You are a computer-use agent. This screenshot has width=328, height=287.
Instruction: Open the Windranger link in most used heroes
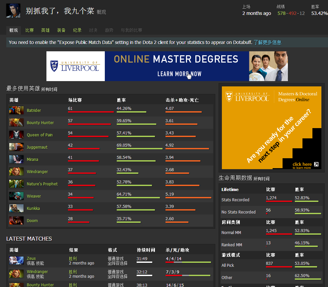(x=37, y=172)
